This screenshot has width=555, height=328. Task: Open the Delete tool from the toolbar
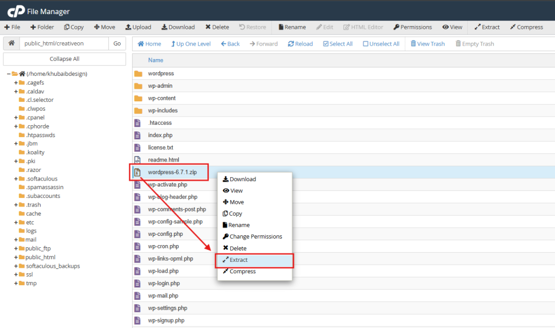217,27
